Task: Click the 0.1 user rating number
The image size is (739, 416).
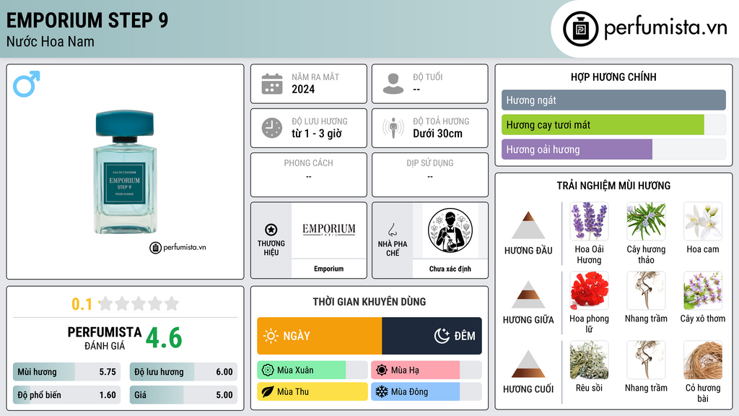Action: [x=82, y=304]
